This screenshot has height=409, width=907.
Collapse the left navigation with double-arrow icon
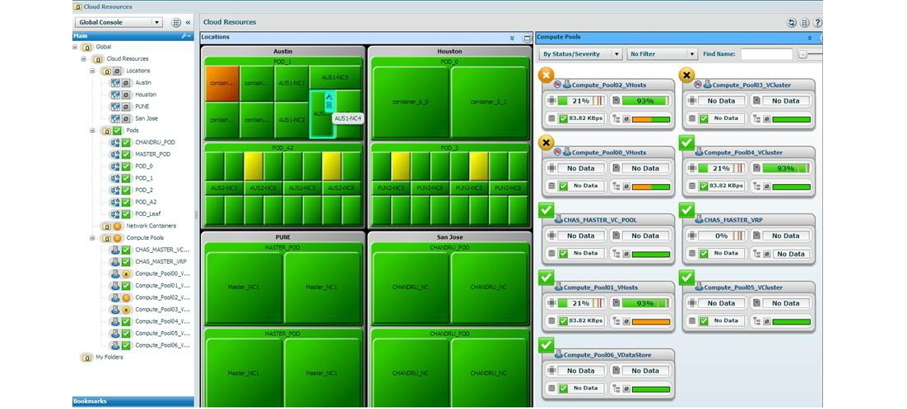(188, 22)
